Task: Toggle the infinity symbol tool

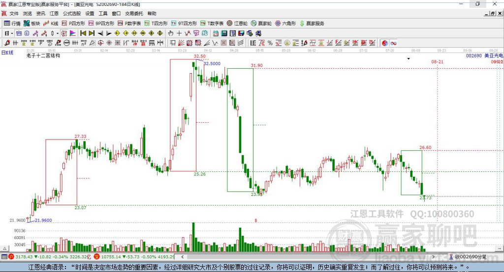Action: pos(393,43)
